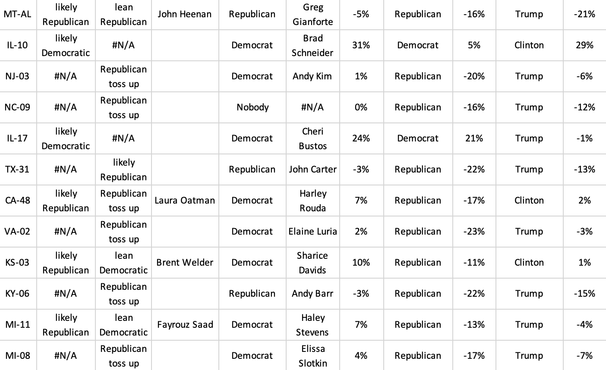Screen dimensions: 606x370
Task: Click the Andy Kim cell
Action: coord(312,76)
